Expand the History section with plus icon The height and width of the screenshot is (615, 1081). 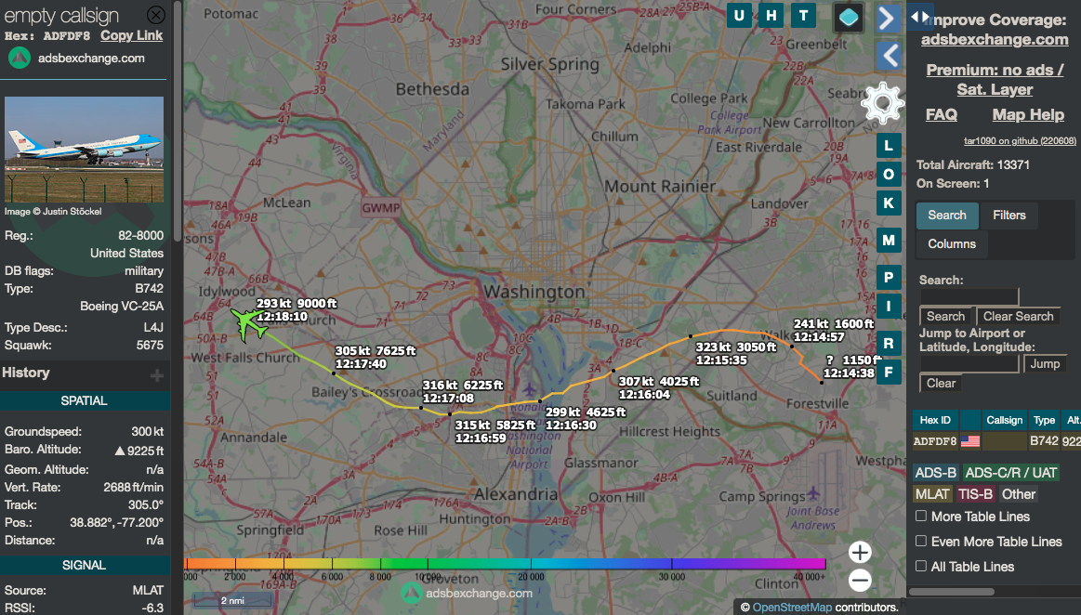[156, 374]
